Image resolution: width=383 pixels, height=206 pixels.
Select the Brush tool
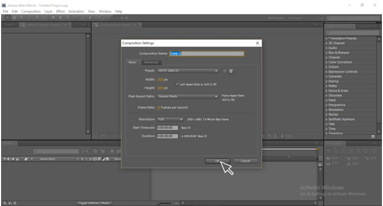[x=77, y=18]
